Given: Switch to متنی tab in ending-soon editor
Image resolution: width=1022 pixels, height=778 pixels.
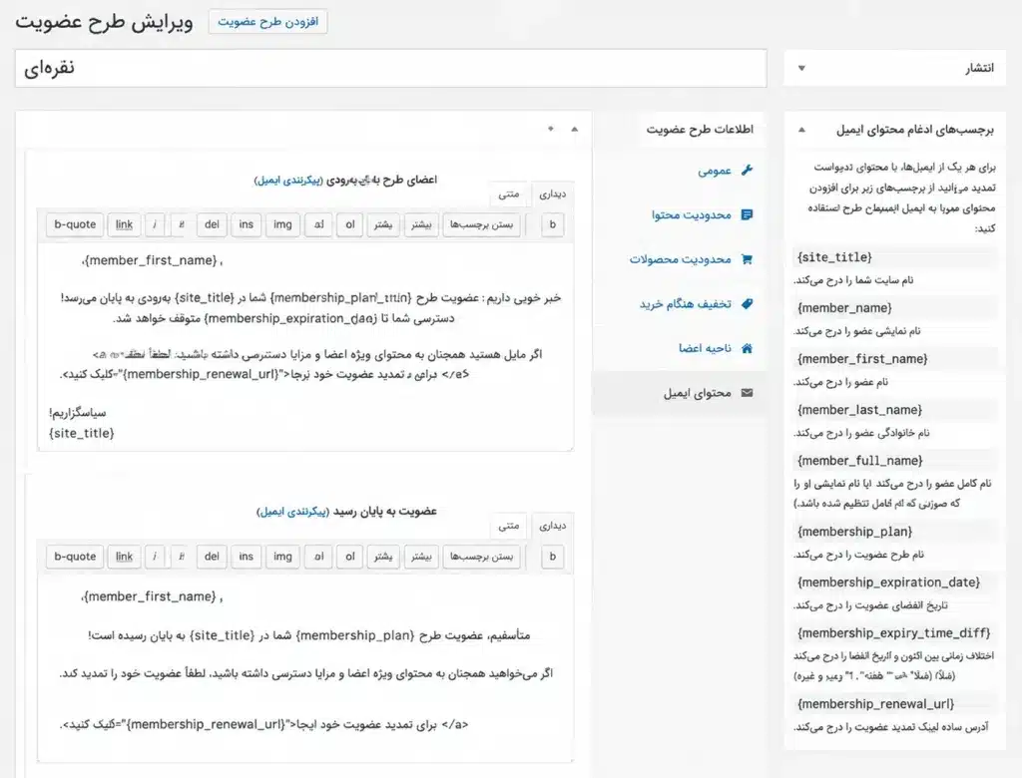Looking at the screenshot, I should 509,194.
